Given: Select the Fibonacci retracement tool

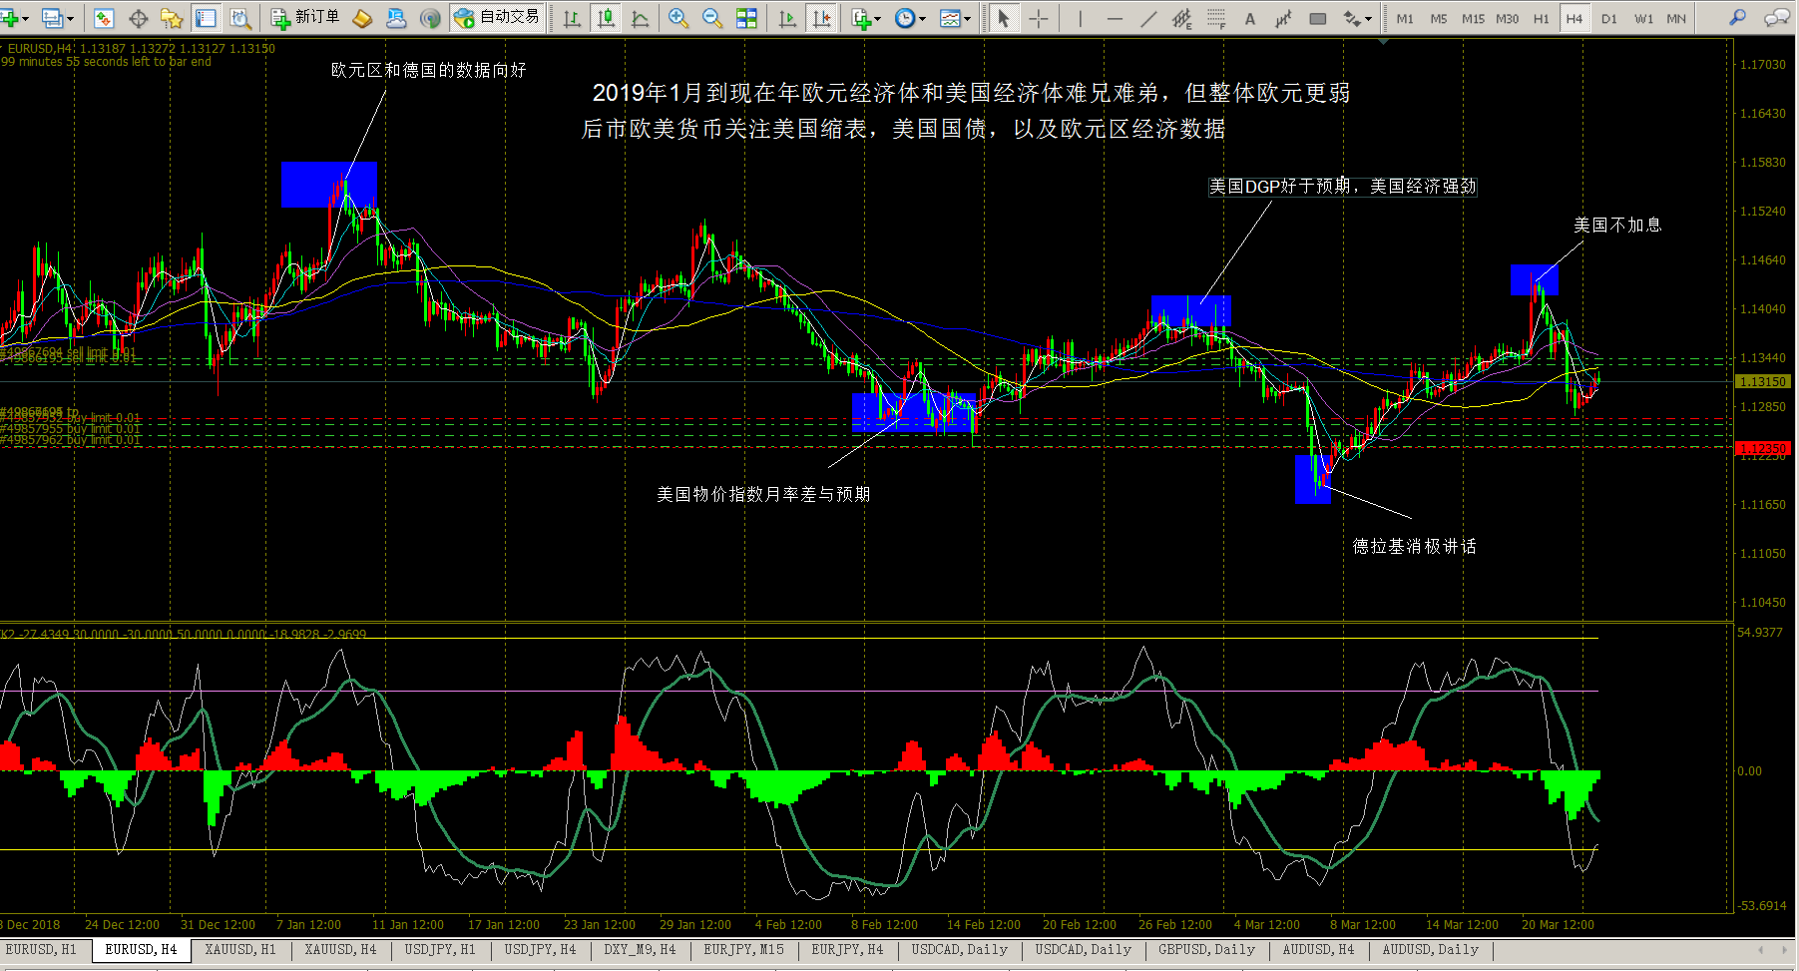Looking at the screenshot, I should pos(1215,18).
